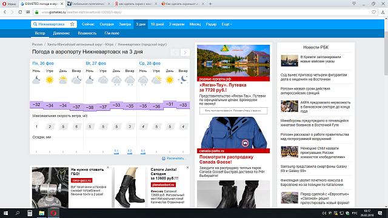Open the Opera downloads icon
Screen dimensions: 388x218
point(383,12)
